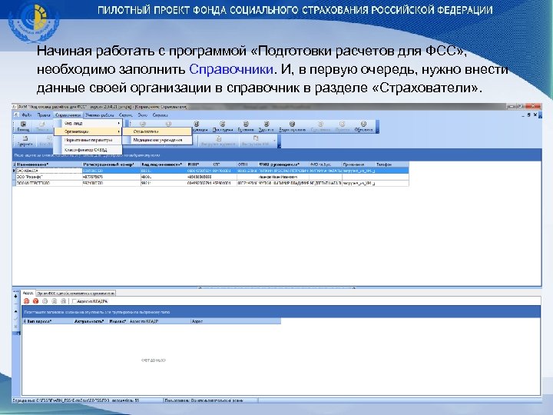This screenshot has height=415, width=553.
Task: Switch to the Орган ФСС tab
Action: [x=76, y=293]
